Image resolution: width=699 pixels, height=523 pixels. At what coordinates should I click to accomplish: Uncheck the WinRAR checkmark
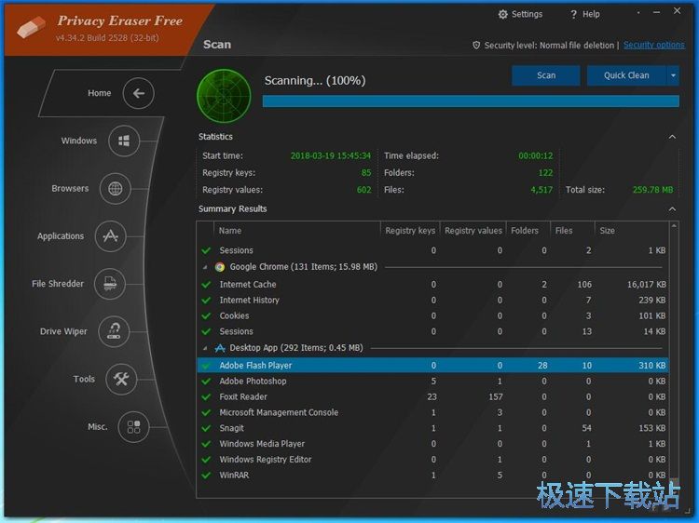coord(206,476)
